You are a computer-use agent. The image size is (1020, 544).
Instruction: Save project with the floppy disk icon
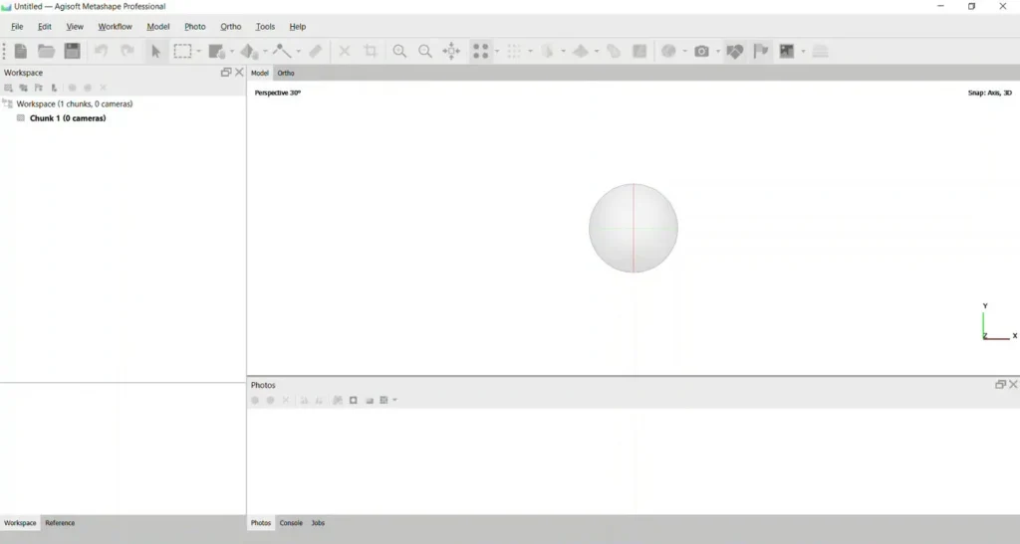click(72, 51)
